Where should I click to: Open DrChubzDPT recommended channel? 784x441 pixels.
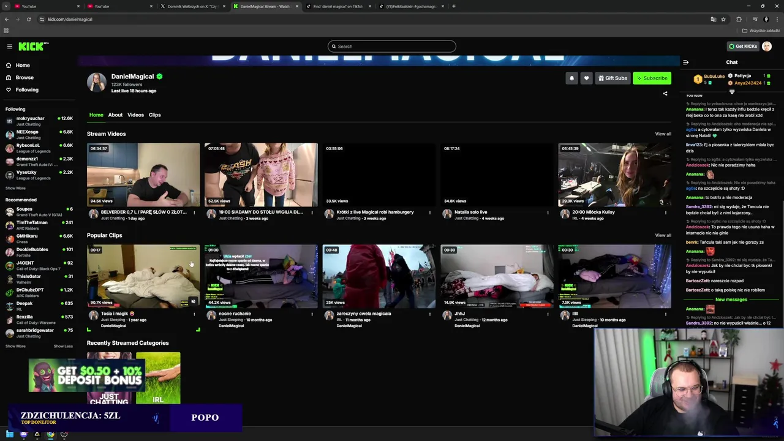(39, 292)
